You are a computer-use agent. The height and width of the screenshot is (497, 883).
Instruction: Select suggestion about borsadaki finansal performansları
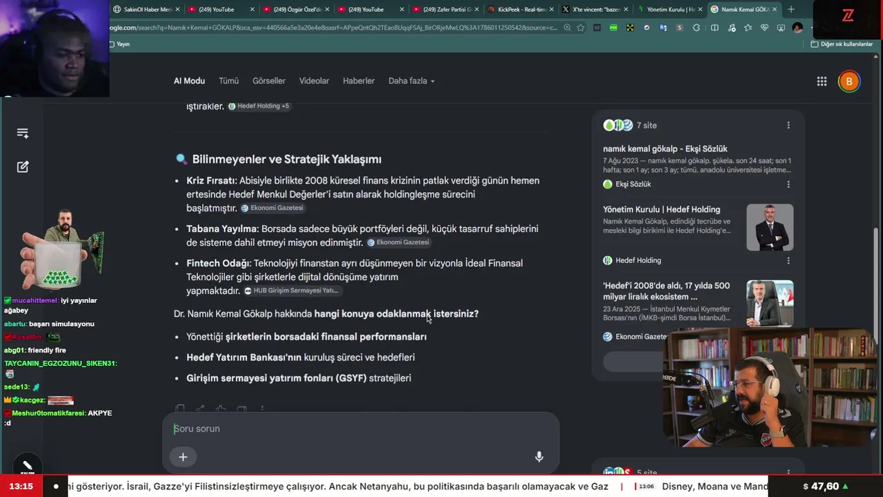click(x=306, y=337)
